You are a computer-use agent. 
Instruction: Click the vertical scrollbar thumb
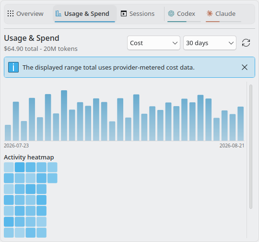(251, 146)
